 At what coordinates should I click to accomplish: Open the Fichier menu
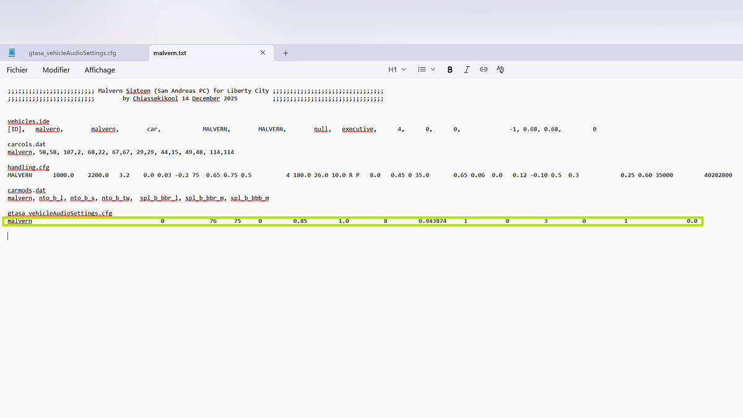[x=17, y=70]
